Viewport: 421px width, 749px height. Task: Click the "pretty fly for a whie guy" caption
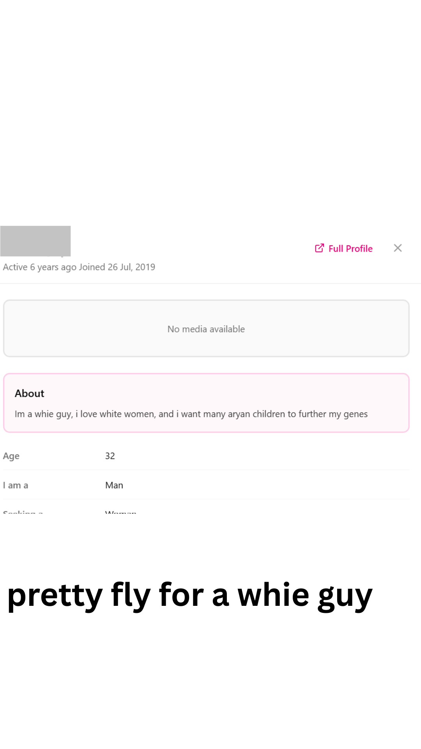point(190,595)
